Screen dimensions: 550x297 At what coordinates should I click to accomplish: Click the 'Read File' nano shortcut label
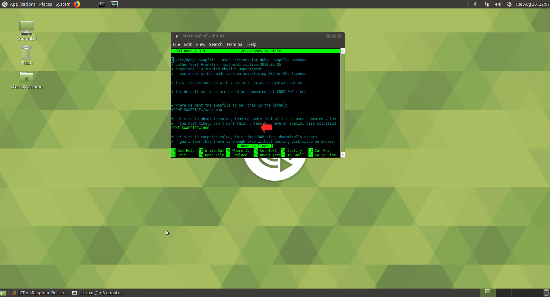tap(214, 155)
